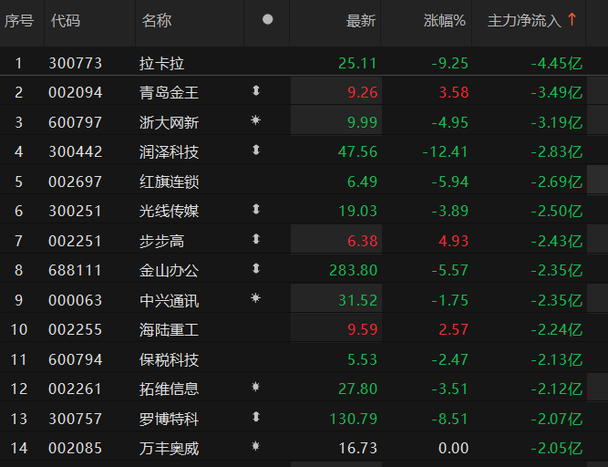
Task: Select stock name 中兴通讯
Action: click(x=169, y=301)
